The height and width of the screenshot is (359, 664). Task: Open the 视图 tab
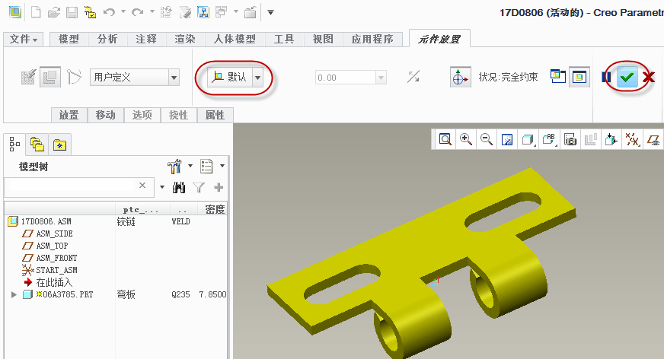(x=323, y=40)
